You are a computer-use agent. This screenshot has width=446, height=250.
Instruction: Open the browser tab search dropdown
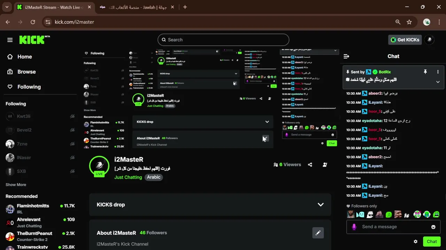click(x=7, y=7)
